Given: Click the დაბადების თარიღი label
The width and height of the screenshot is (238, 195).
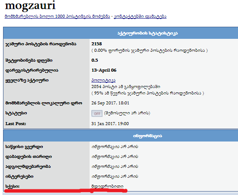Looking at the screenshot, I should 29,157.
